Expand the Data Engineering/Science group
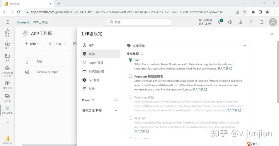Screen dimensions: 279x146 [116, 111]
